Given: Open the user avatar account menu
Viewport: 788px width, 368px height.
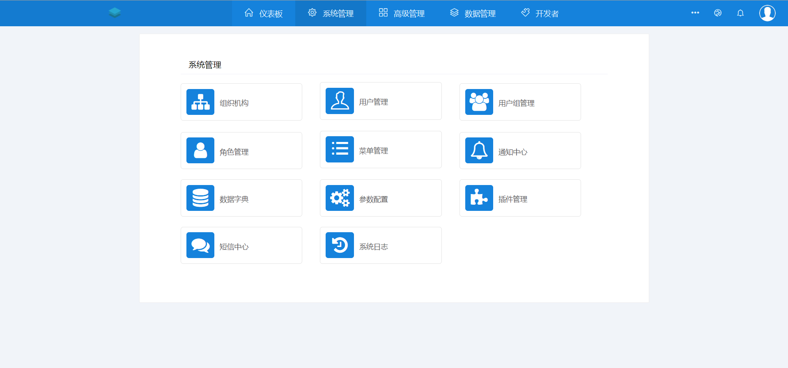Looking at the screenshot, I should pyautogui.click(x=767, y=13).
